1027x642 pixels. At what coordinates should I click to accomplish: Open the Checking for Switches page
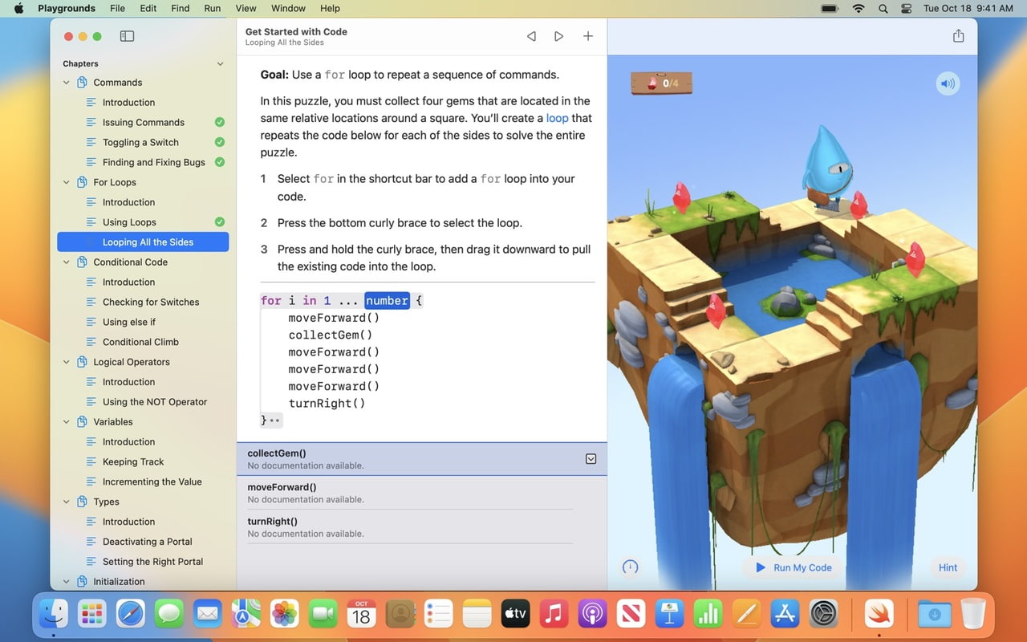click(151, 302)
